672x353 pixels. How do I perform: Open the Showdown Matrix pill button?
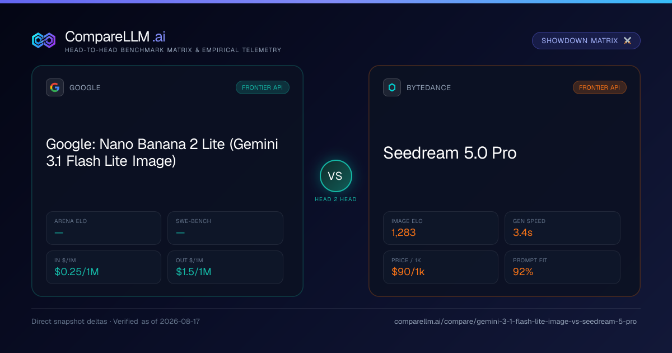click(x=586, y=41)
